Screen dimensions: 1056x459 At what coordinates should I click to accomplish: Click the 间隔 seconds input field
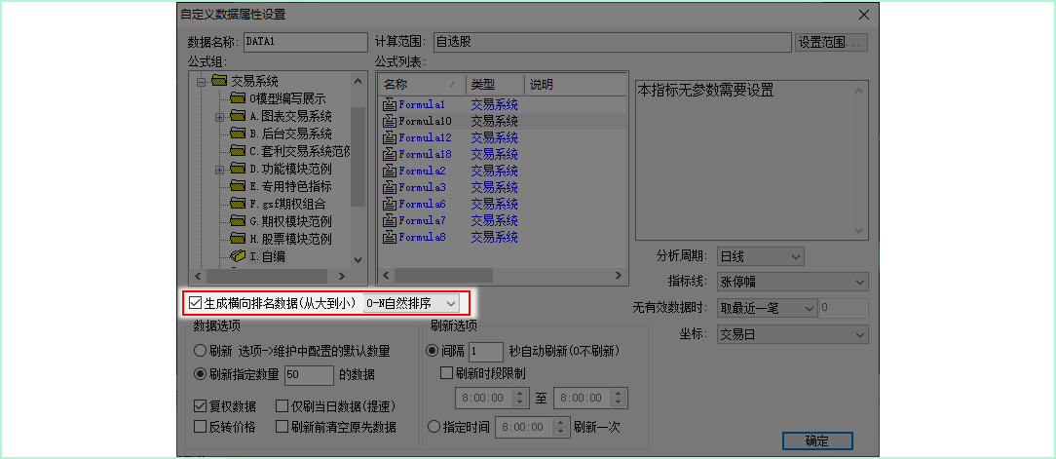(x=486, y=352)
